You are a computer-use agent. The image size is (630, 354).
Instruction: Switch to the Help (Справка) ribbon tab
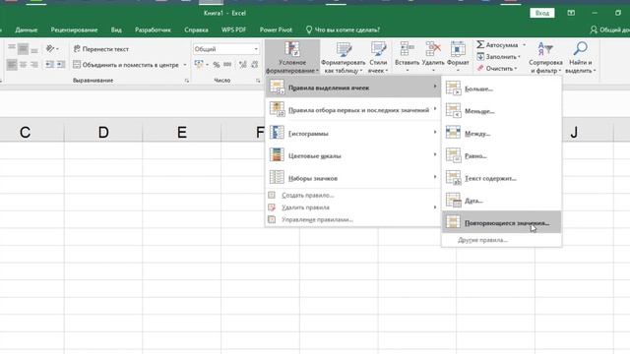coord(196,29)
